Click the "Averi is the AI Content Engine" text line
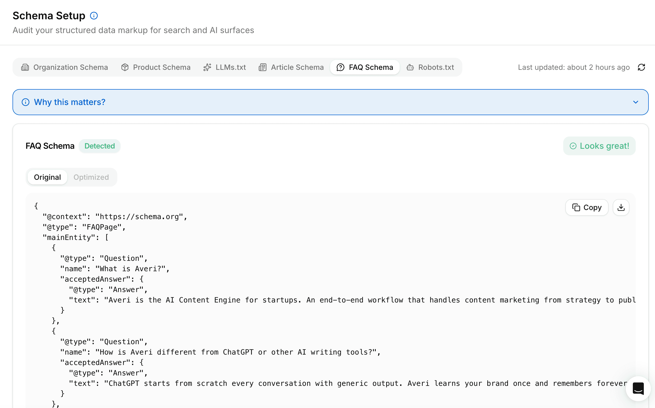The height and width of the screenshot is (408, 655). coord(352,300)
